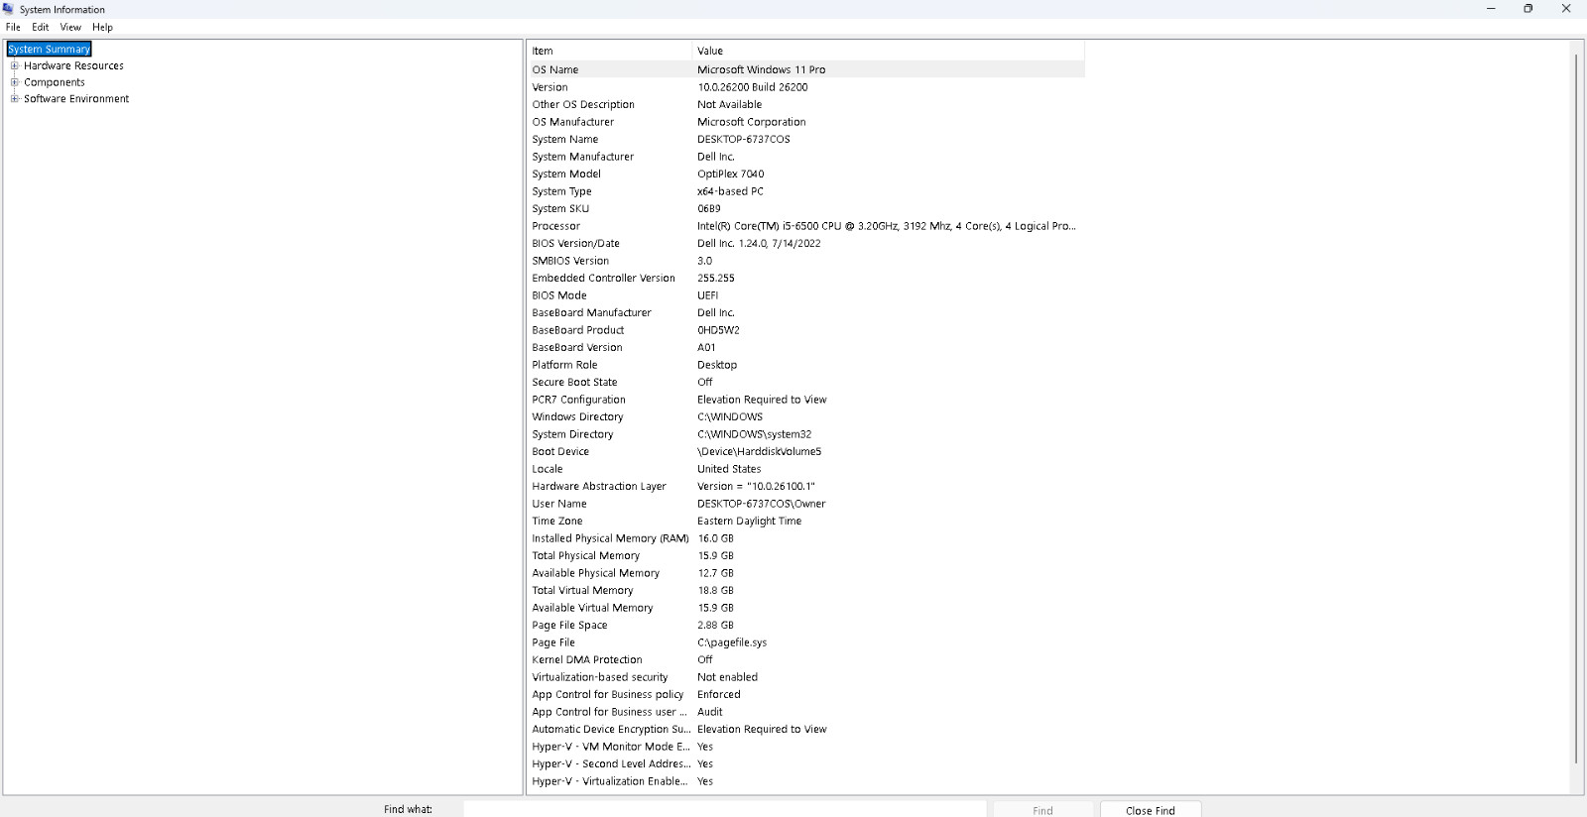Select the System Directory row
Image resolution: width=1587 pixels, height=817 pixels.
point(806,434)
